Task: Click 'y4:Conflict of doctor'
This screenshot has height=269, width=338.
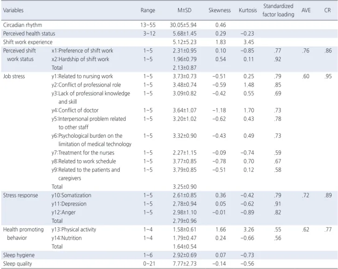Action: coord(75,110)
